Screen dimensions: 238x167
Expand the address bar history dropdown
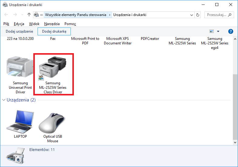pos(192,15)
